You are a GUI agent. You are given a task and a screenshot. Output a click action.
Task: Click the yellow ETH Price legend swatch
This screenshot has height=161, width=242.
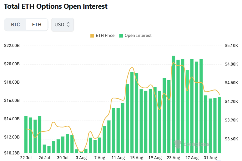point(92,36)
